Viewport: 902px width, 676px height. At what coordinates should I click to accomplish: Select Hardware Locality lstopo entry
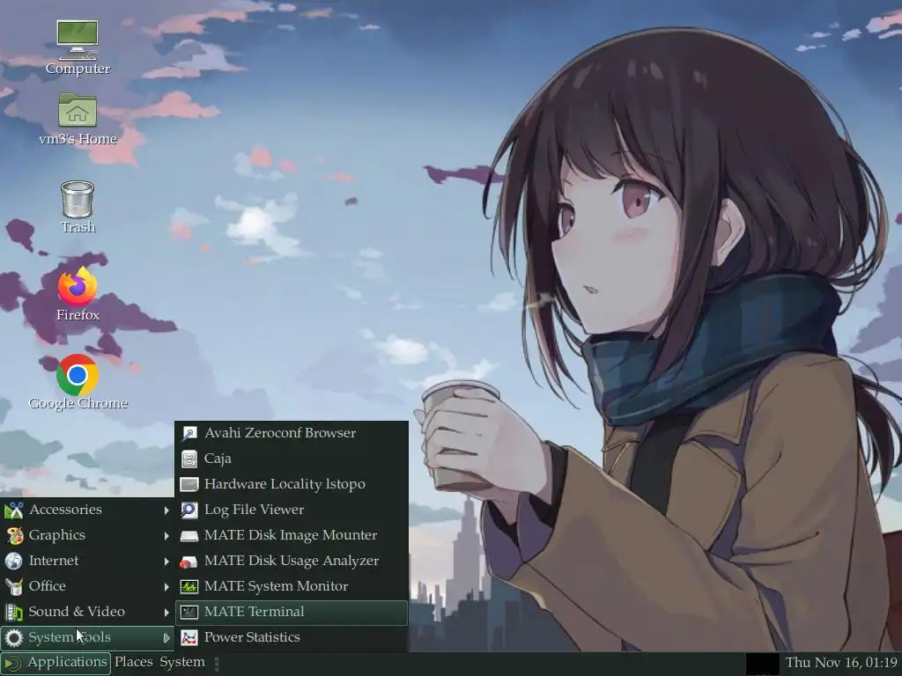click(x=292, y=484)
